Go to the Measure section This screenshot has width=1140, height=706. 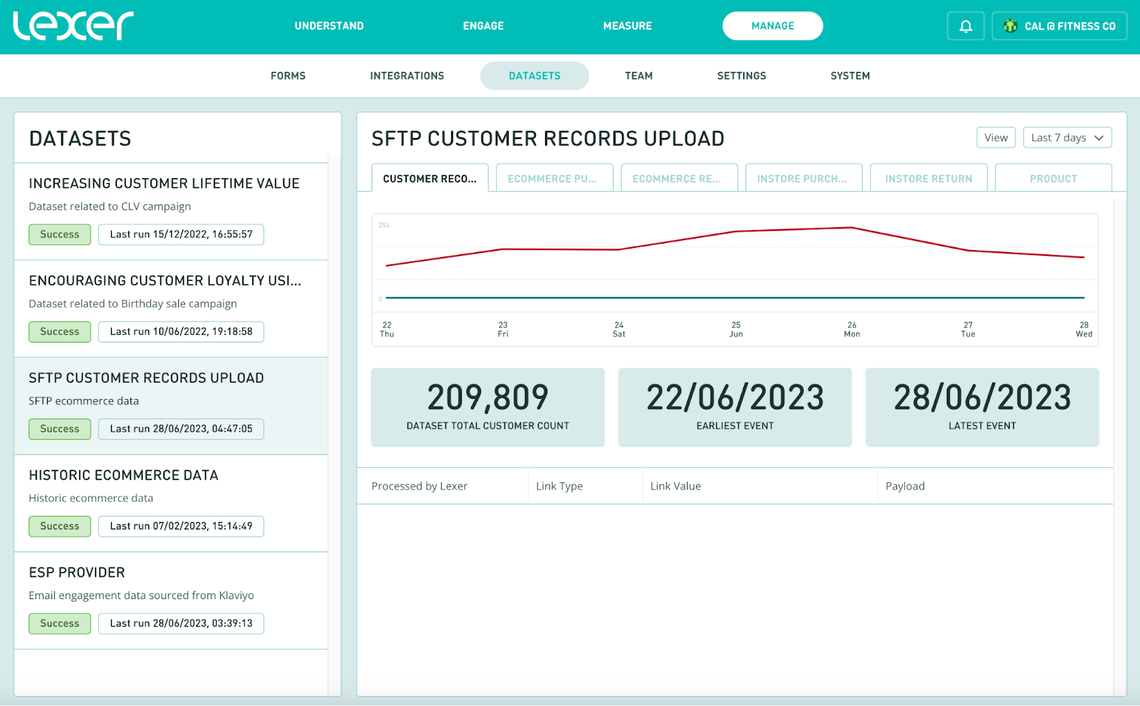(x=627, y=26)
